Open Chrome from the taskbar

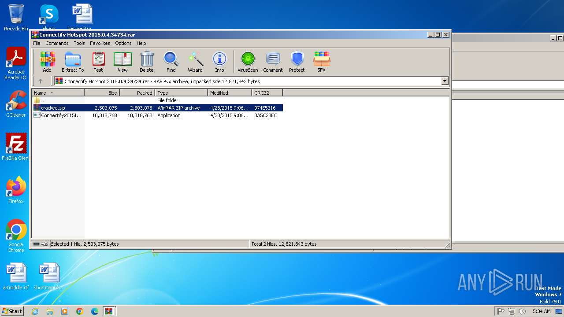click(x=80, y=311)
